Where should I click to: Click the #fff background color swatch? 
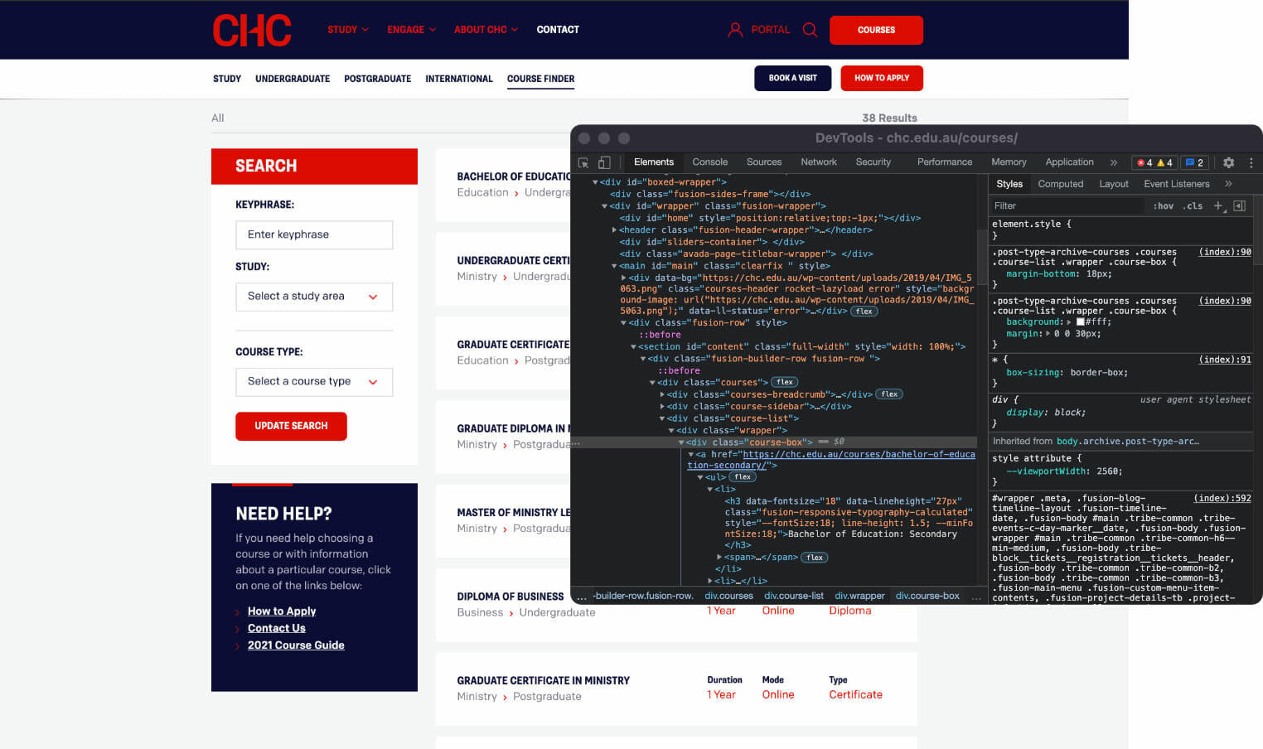click(x=1080, y=321)
